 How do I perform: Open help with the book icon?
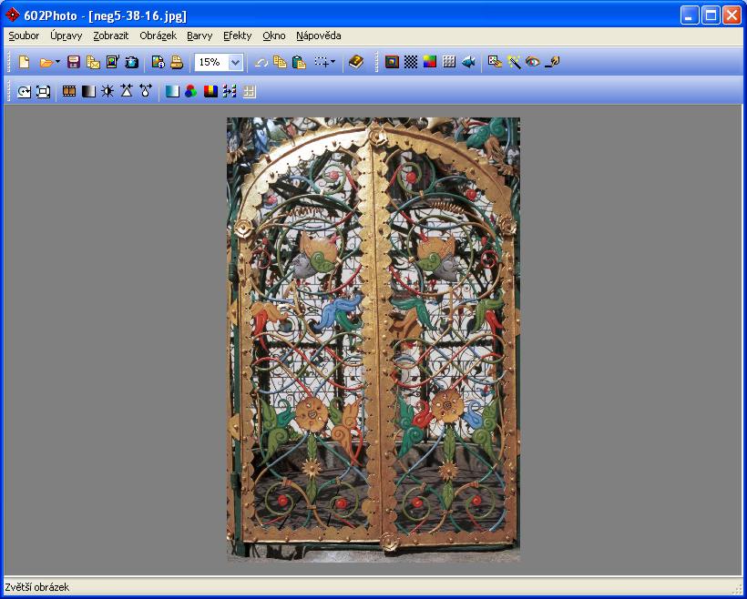coord(356,62)
